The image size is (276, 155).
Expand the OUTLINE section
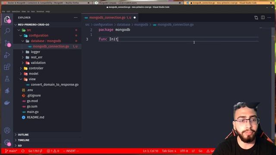pos(23,135)
